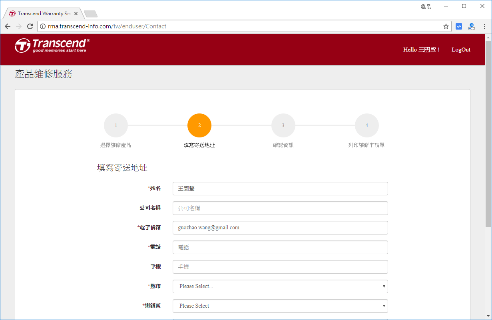Expand the 鄉鎮區 Please Select dropdown
492x320 pixels.
tap(280, 306)
